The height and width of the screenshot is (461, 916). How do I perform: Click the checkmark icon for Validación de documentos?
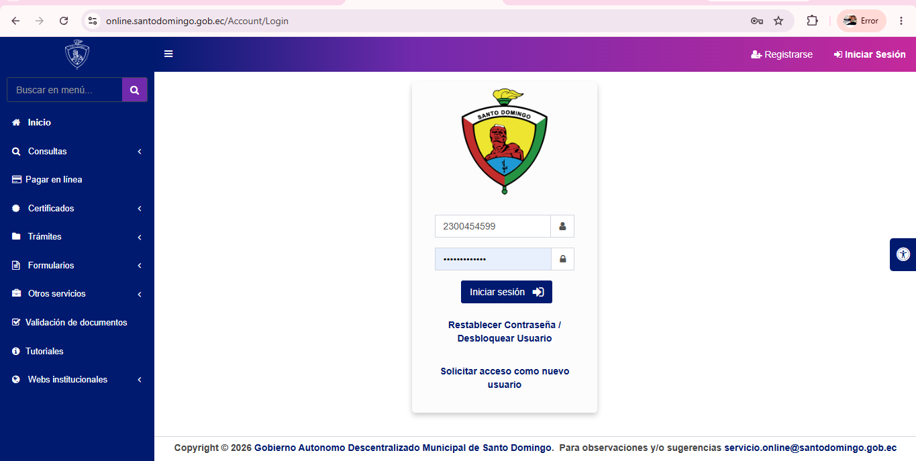tap(17, 322)
